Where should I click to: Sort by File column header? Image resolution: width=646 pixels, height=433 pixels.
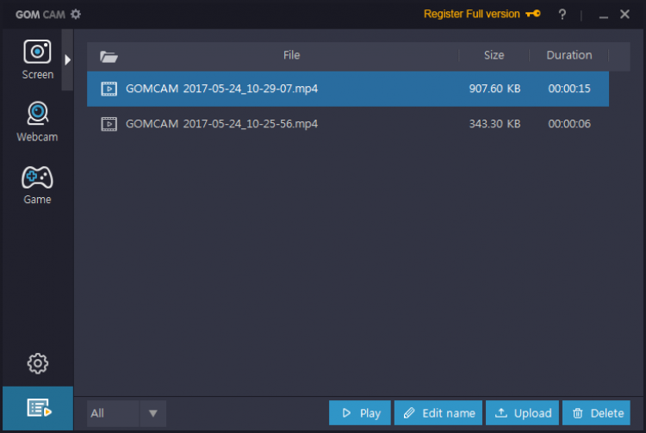291,55
